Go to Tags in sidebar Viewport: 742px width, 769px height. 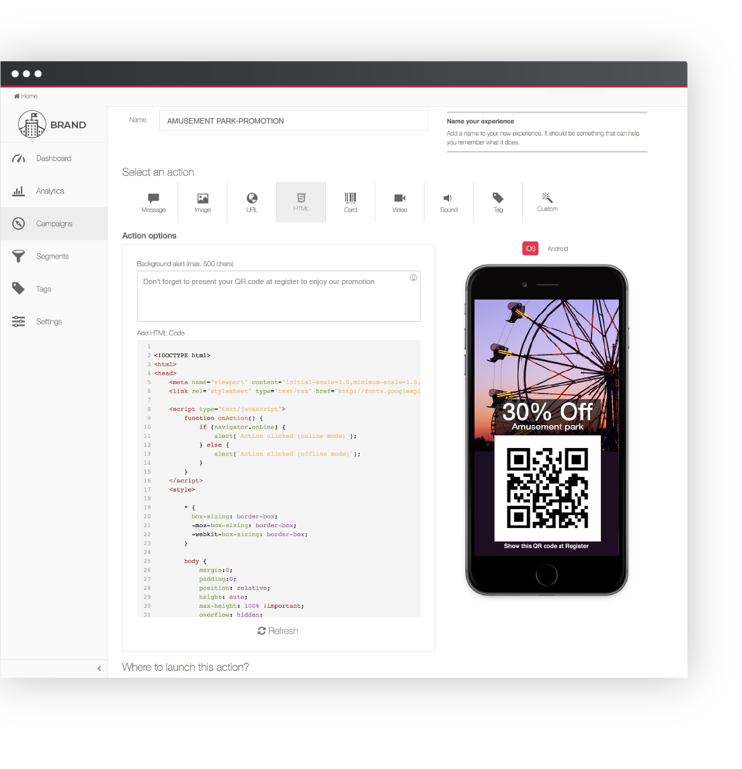pyautogui.click(x=54, y=289)
